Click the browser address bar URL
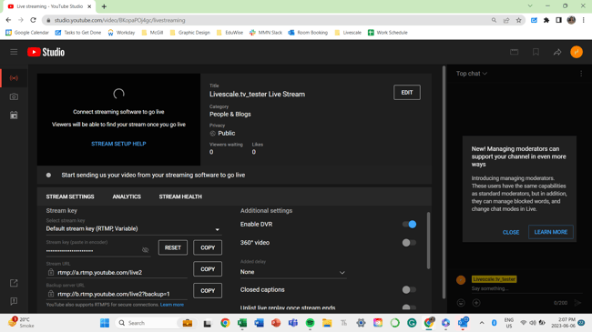The height and width of the screenshot is (332, 592). [x=119, y=20]
